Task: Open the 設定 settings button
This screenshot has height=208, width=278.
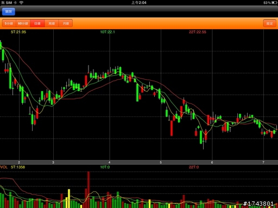Action: pyautogui.click(x=269, y=23)
